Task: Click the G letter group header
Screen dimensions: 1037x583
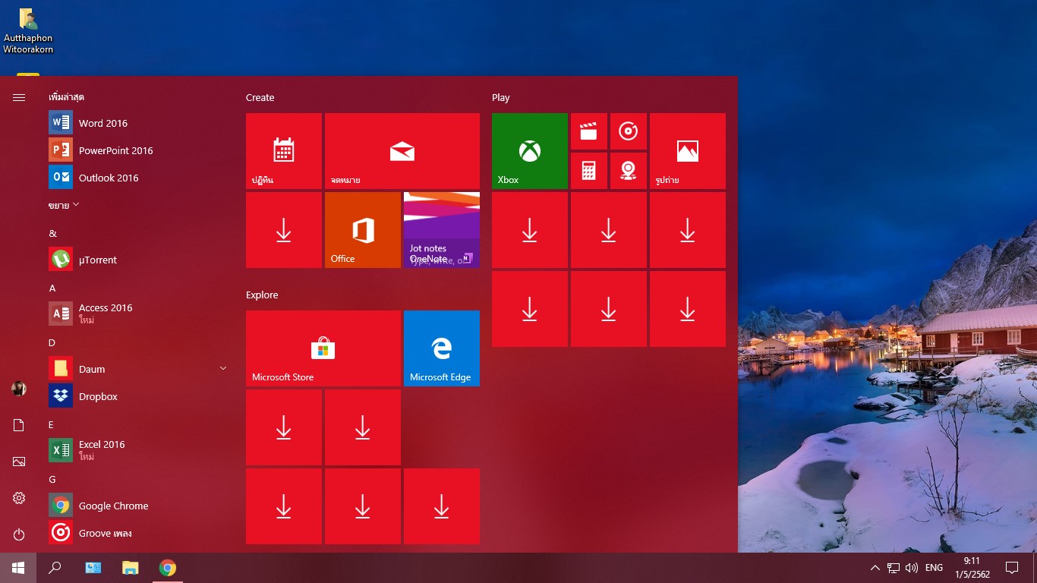Action: [x=52, y=479]
